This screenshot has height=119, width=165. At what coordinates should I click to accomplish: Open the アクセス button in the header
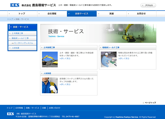click(148, 5)
